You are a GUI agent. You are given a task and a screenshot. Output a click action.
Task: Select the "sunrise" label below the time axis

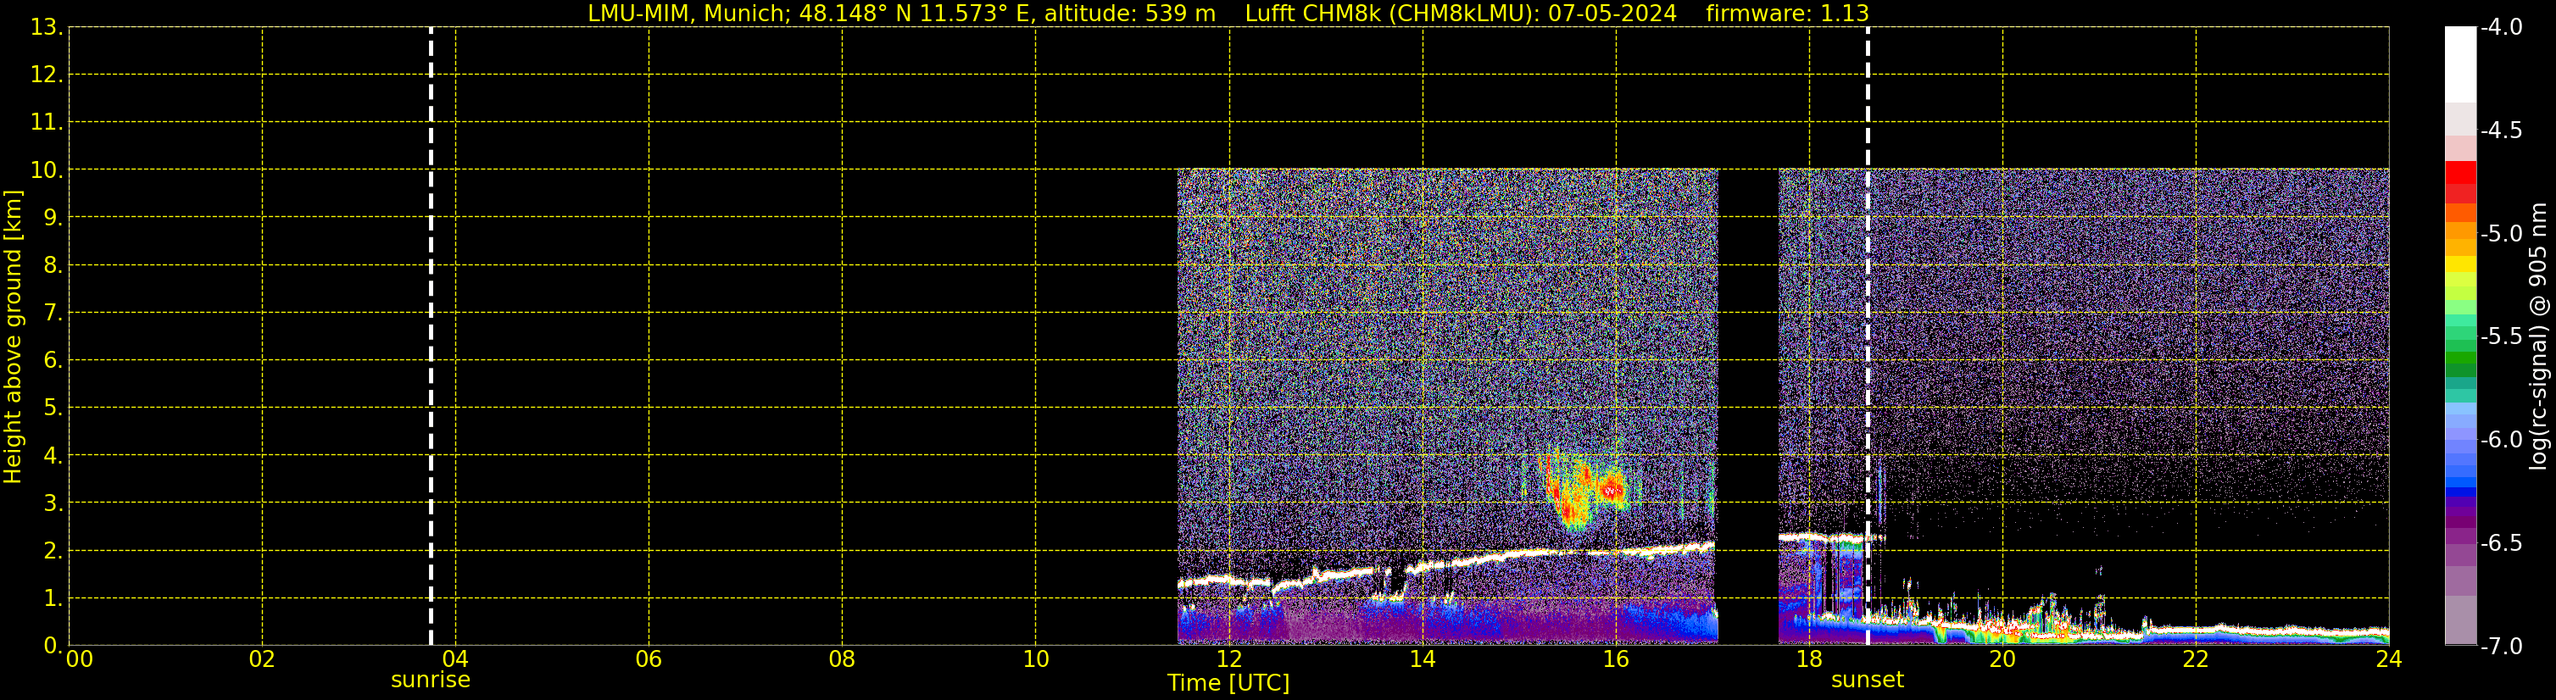(x=431, y=681)
